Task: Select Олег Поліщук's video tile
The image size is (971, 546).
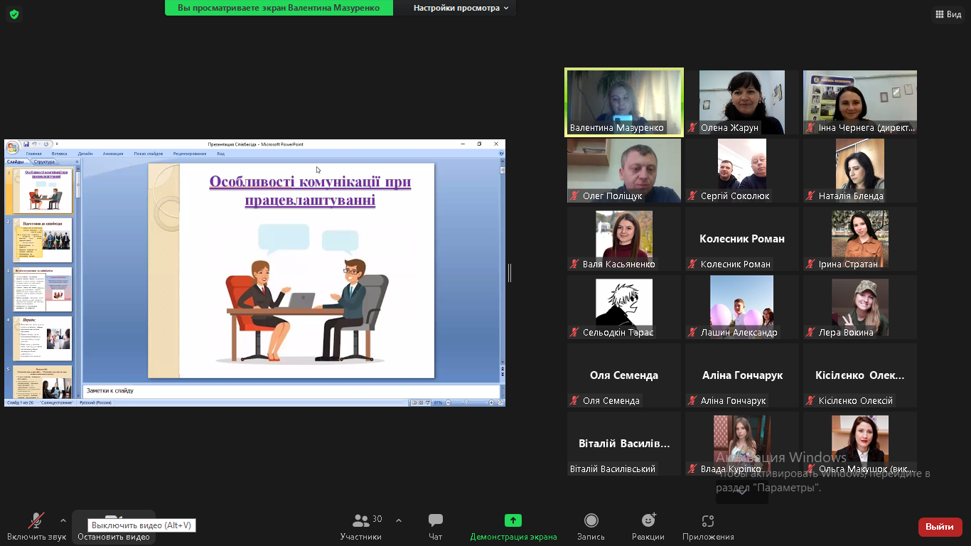Action: coord(624,171)
